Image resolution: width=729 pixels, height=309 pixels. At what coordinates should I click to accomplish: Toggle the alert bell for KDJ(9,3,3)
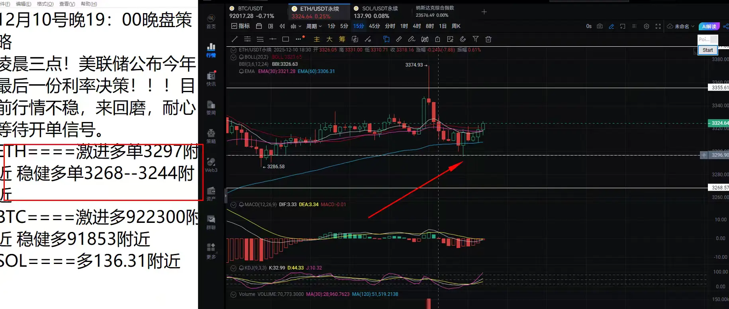(x=241, y=268)
